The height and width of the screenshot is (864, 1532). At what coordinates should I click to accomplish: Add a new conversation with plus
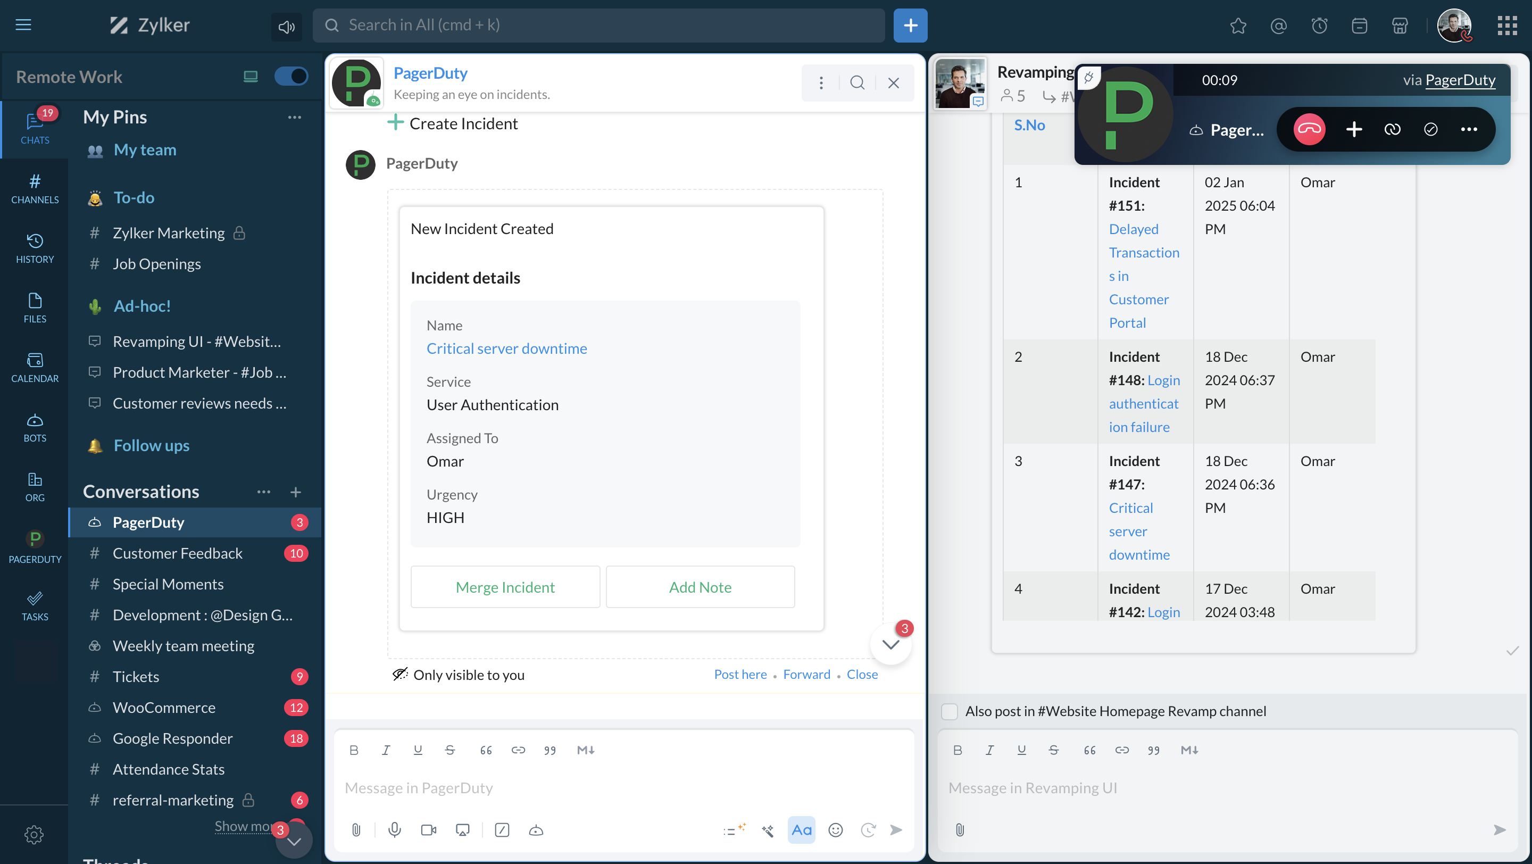[x=296, y=492]
